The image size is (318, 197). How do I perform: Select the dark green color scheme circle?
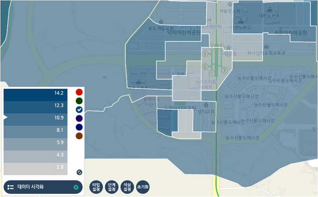tap(79, 101)
